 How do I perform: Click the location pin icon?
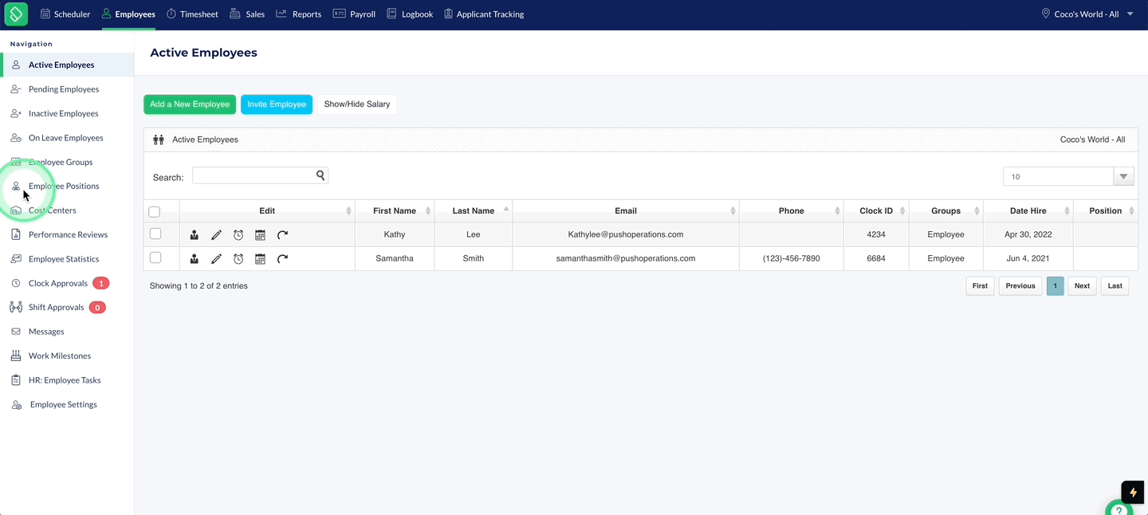click(1046, 14)
